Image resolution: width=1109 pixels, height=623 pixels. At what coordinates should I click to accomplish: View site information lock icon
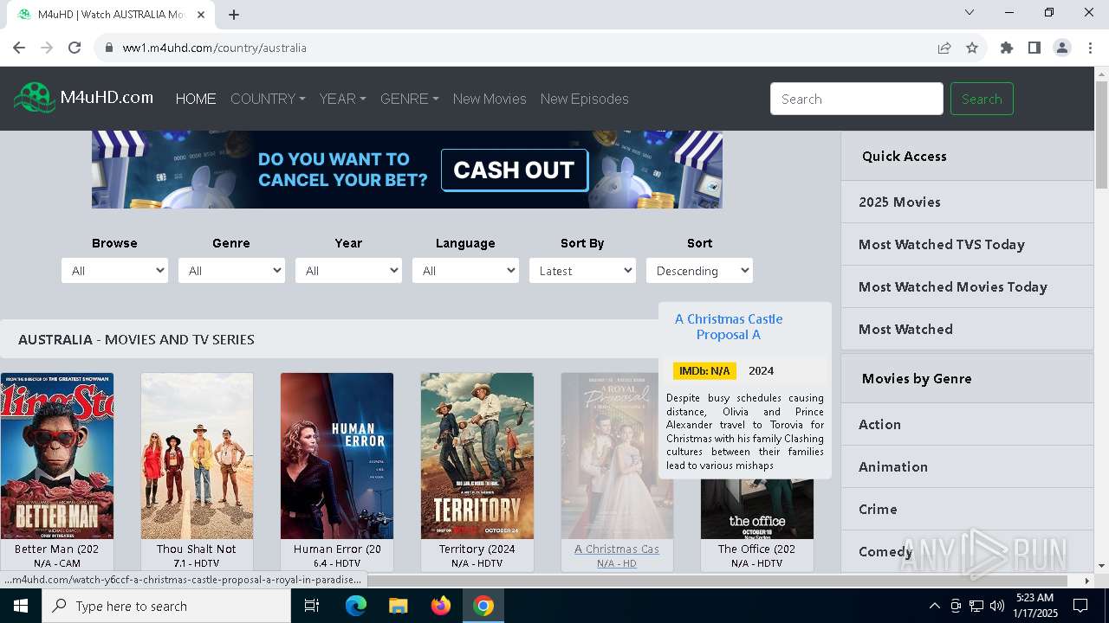[109, 48]
